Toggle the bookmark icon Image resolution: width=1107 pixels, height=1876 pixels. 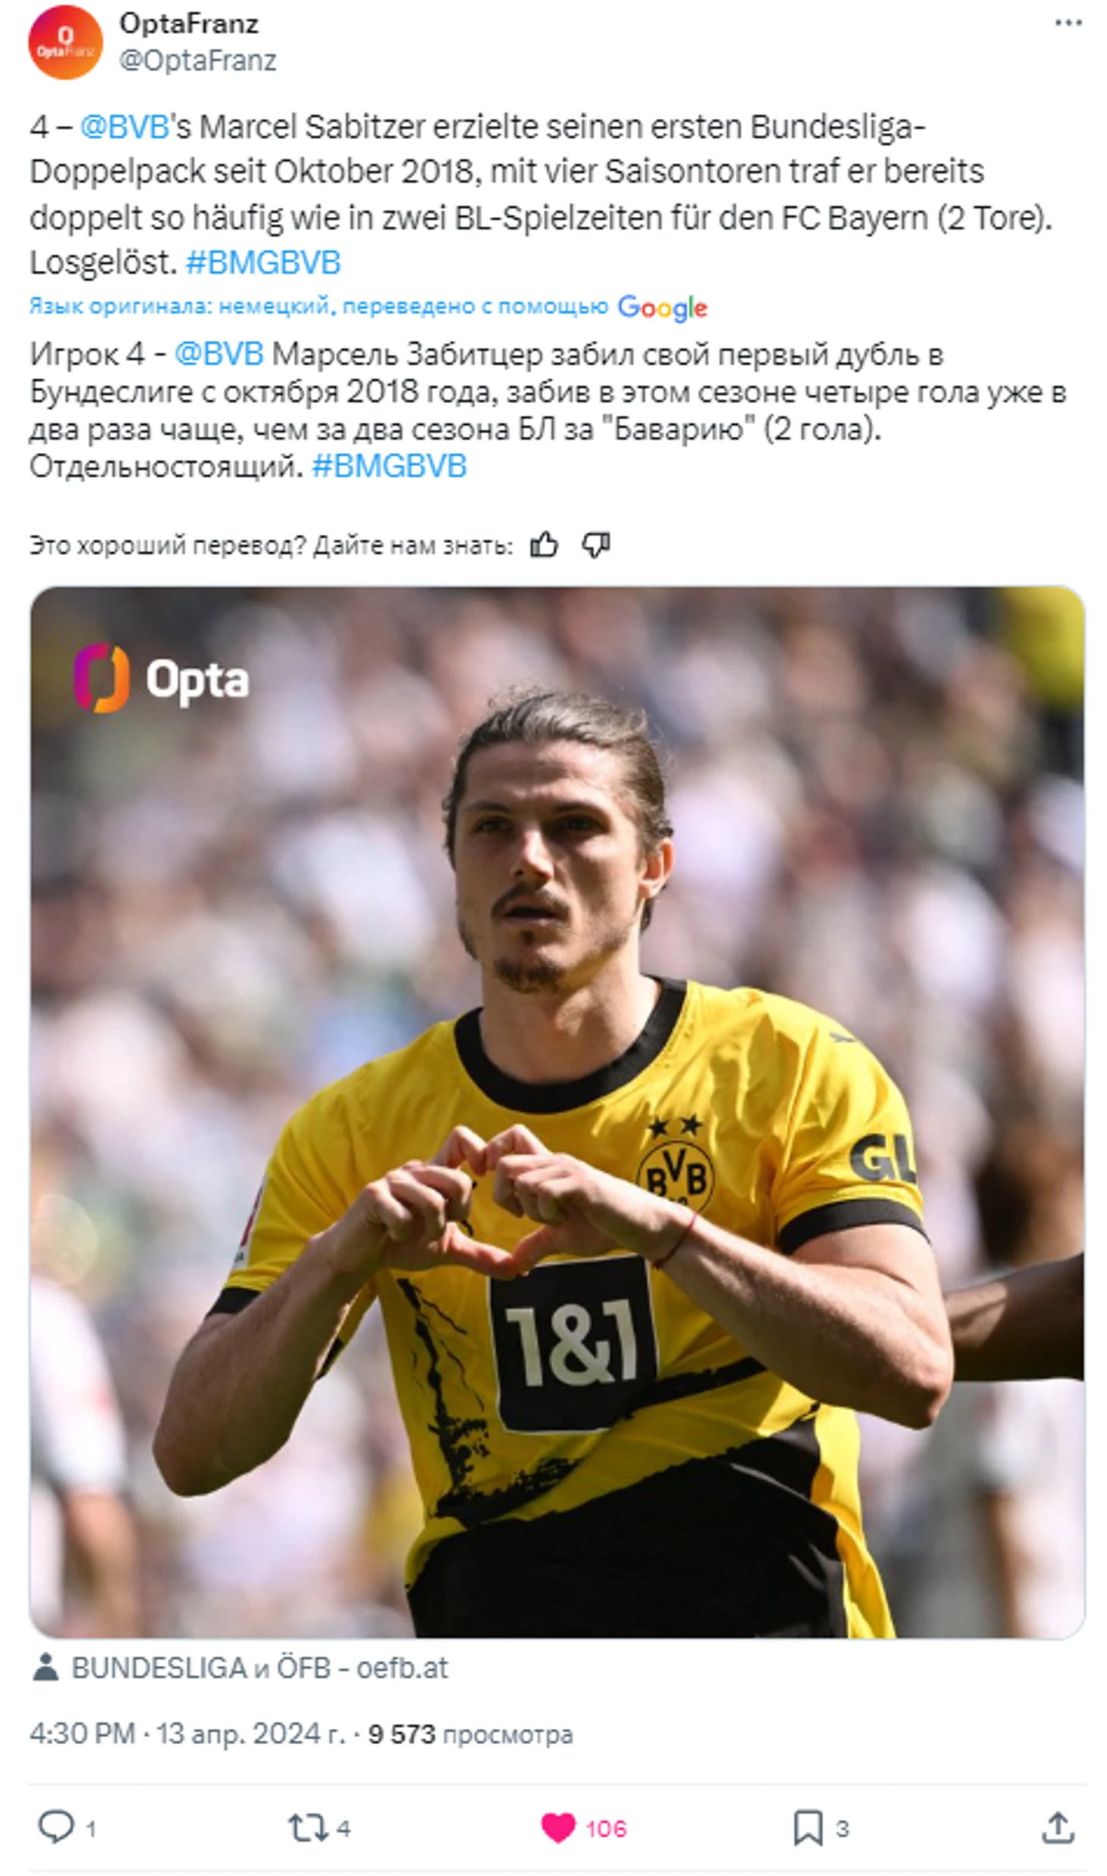point(808,1827)
